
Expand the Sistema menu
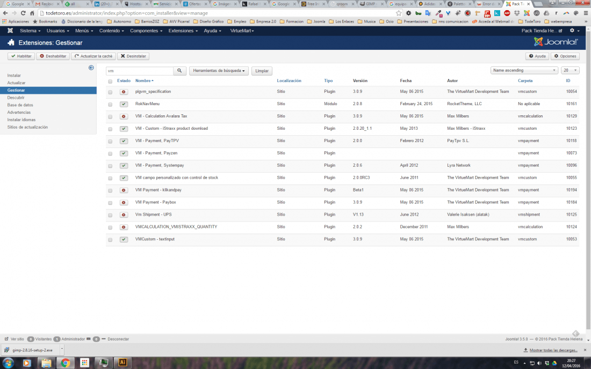(30, 31)
